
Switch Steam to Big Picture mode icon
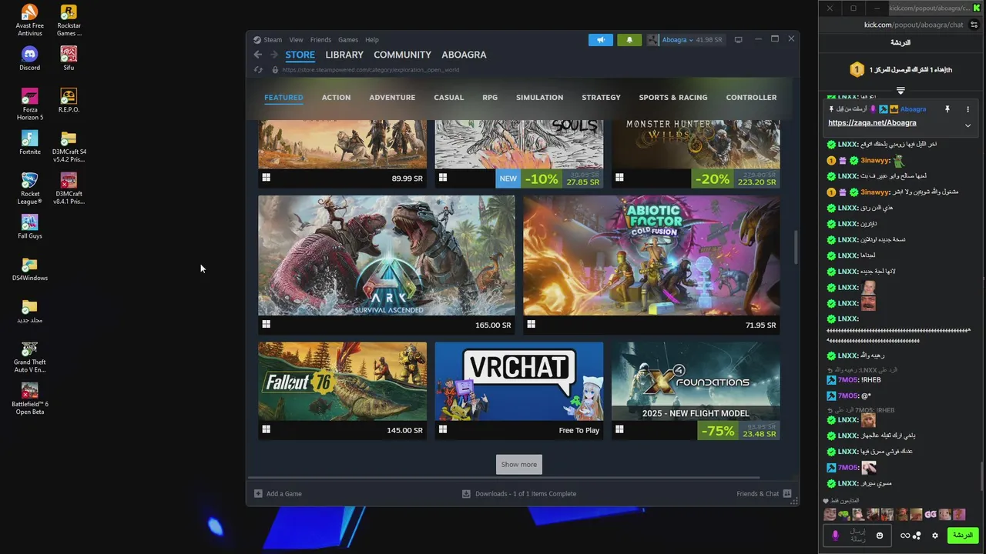click(738, 40)
